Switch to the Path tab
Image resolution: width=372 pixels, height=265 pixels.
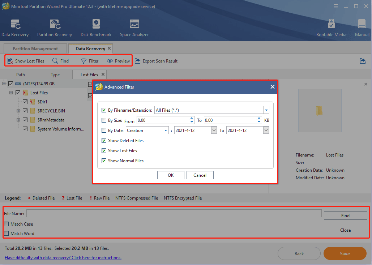click(x=21, y=75)
